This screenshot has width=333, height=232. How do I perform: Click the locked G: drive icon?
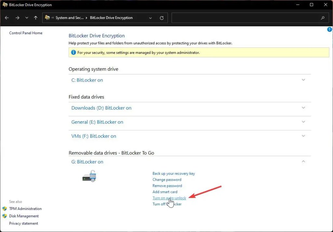89,176
